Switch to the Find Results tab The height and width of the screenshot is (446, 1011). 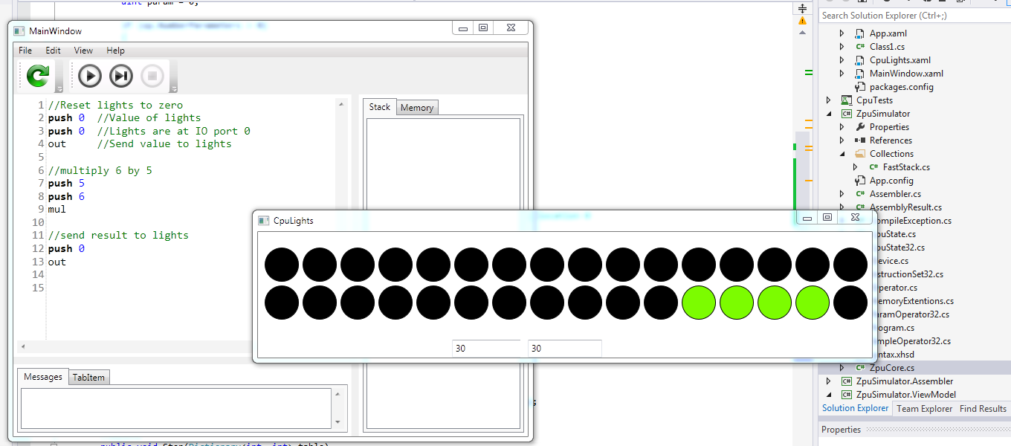983,408
